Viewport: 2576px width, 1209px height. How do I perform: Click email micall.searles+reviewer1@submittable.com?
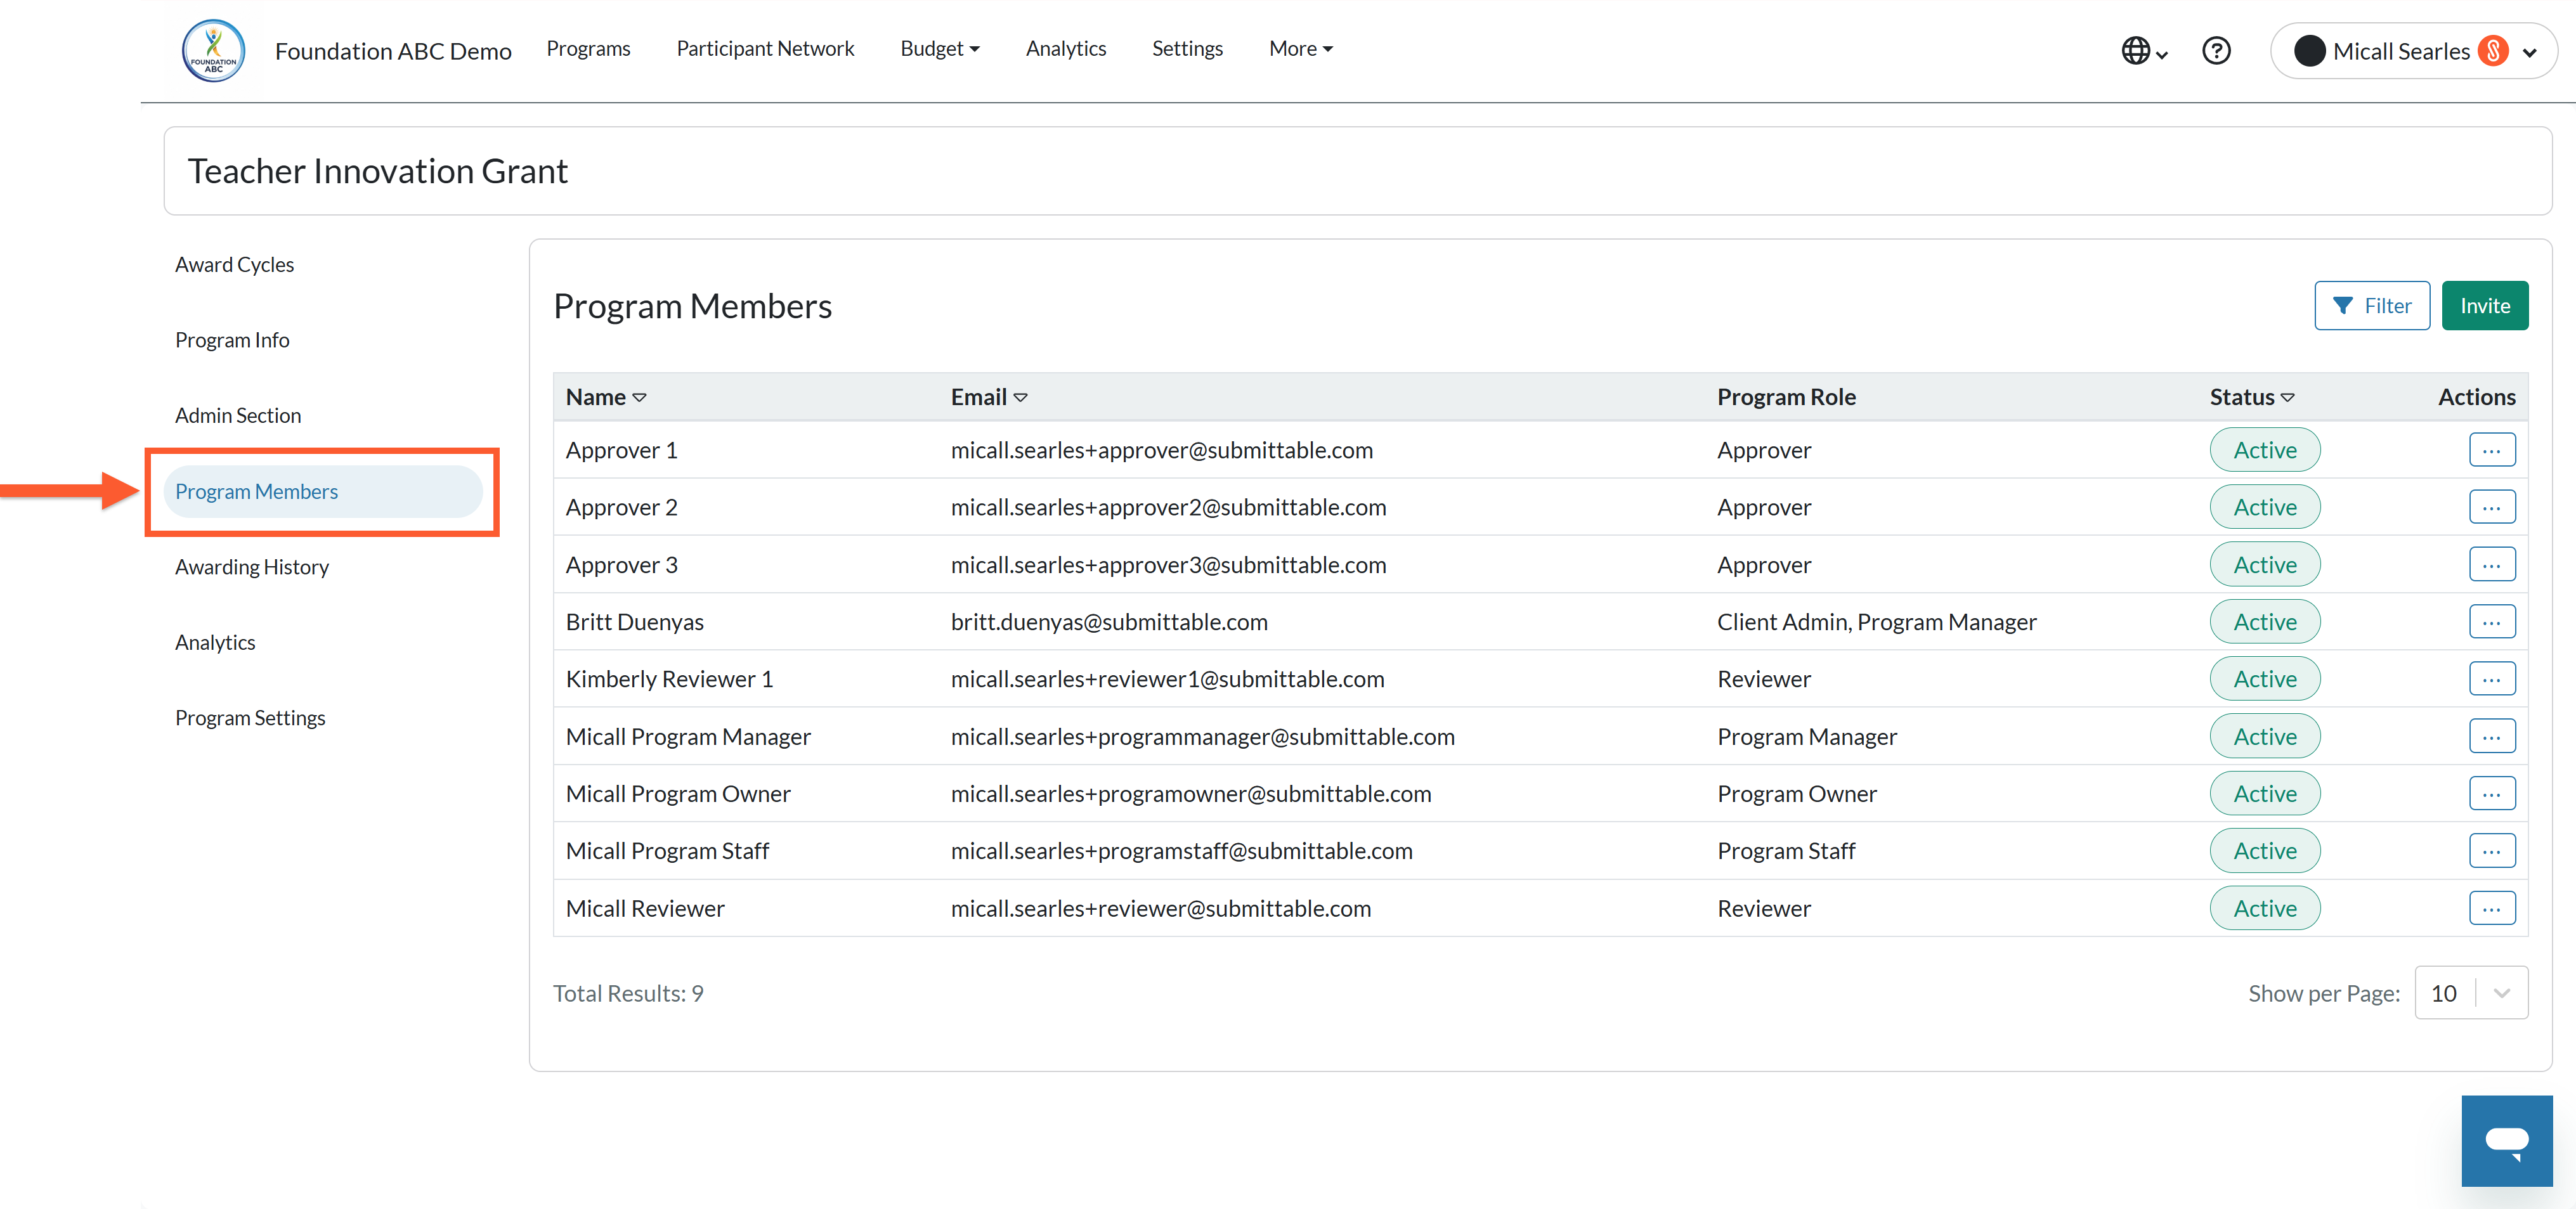(1167, 679)
